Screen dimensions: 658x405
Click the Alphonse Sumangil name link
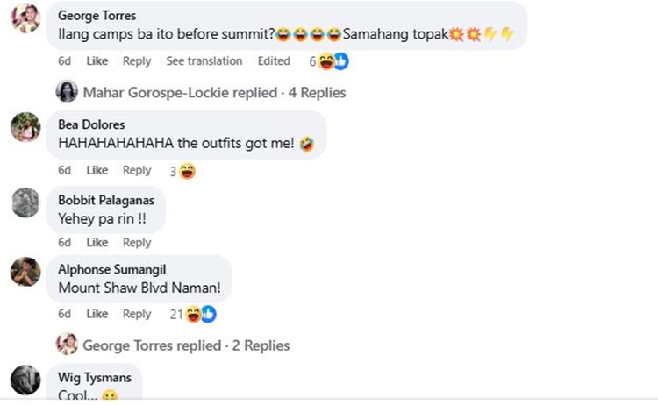point(111,269)
